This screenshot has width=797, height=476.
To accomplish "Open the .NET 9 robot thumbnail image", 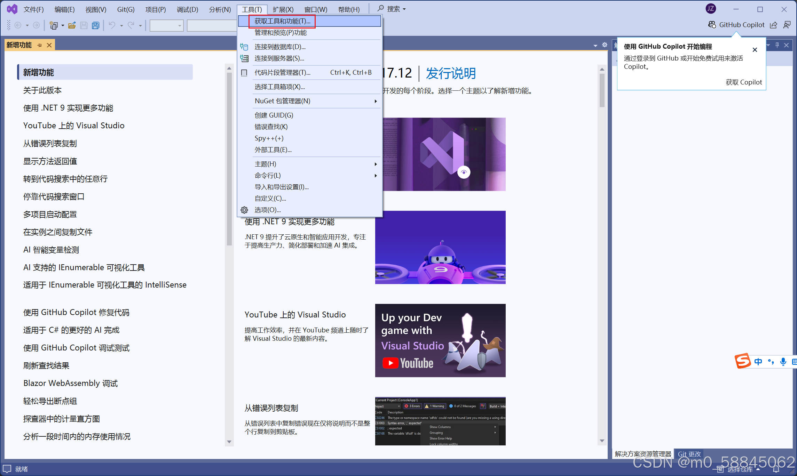I will (440, 247).
